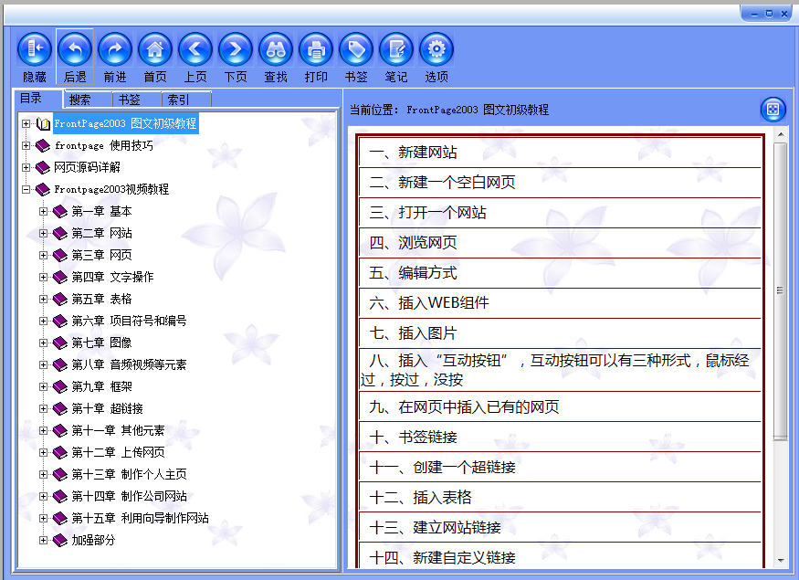Click the book icon of 网页源码详解
Image resolution: width=799 pixels, height=580 pixels.
(43, 168)
